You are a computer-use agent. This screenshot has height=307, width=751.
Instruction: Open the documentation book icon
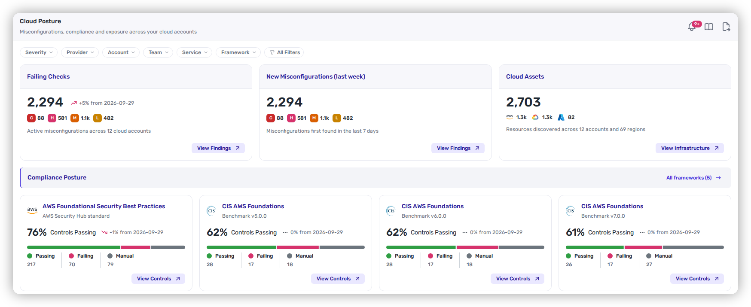709,27
